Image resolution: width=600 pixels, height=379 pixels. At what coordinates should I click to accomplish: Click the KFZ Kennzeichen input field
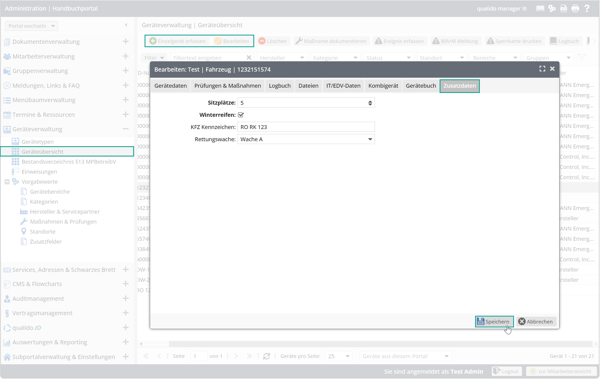tap(306, 127)
